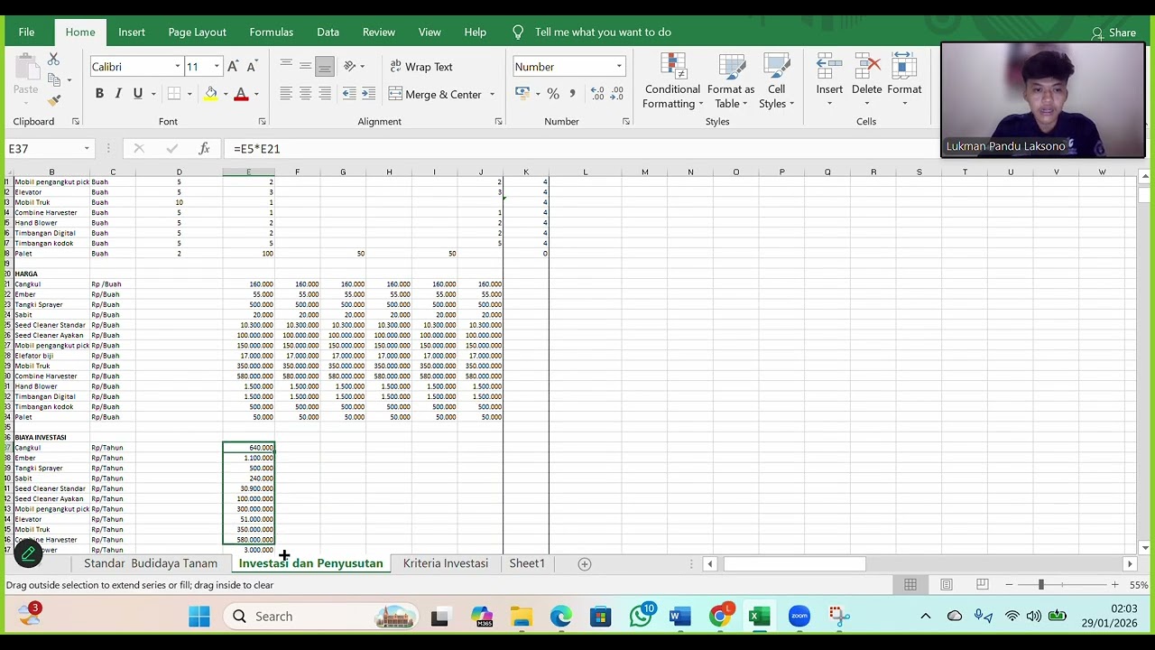
Task: Increase the indent of cell content
Action: coord(369,94)
